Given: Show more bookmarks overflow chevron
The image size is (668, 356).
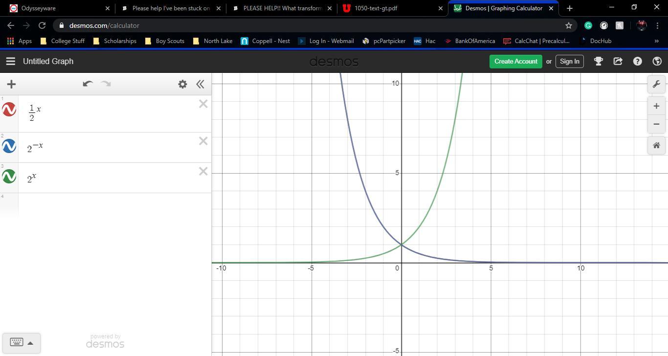Looking at the screenshot, I should click(656, 41).
